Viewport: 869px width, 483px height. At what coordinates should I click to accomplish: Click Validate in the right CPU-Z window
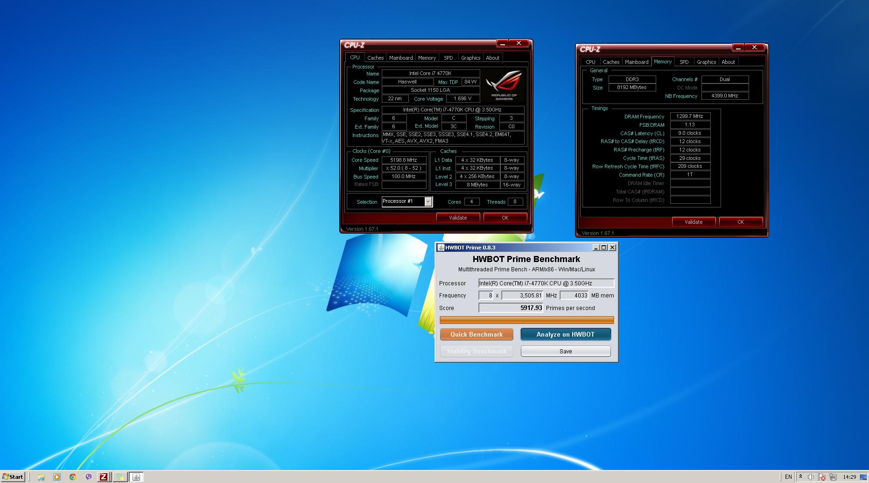(694, 222)
